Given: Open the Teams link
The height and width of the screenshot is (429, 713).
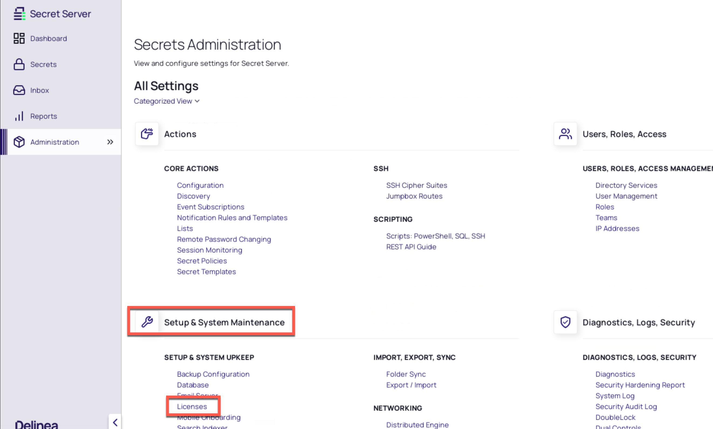Looking at the screenshot, I should coord(606,218).
